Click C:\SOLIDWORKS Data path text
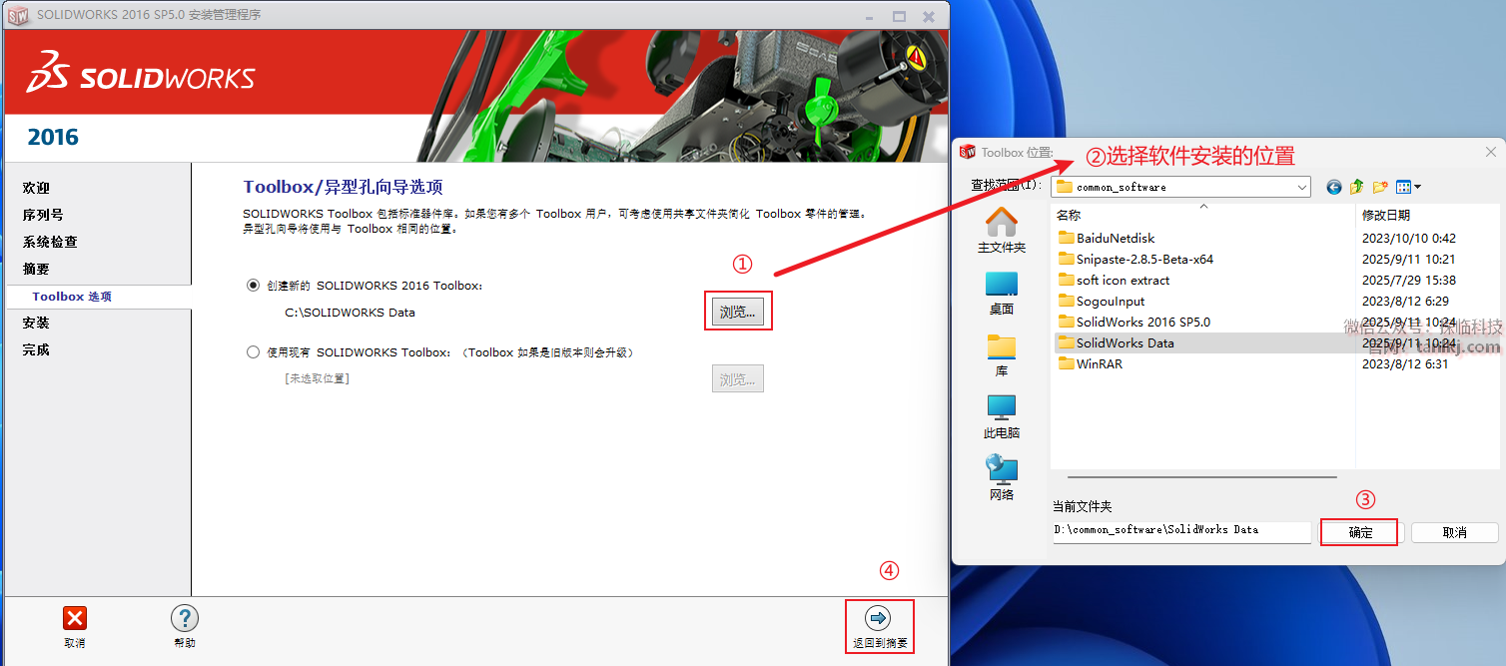This screenshot has width=1506, height=666. tap(350, 313)
